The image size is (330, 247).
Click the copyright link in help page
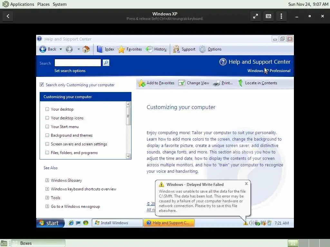pyautogui.click(x=151, y=204)
